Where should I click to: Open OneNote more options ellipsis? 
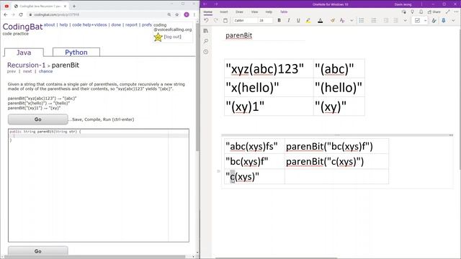coord(456,12)
